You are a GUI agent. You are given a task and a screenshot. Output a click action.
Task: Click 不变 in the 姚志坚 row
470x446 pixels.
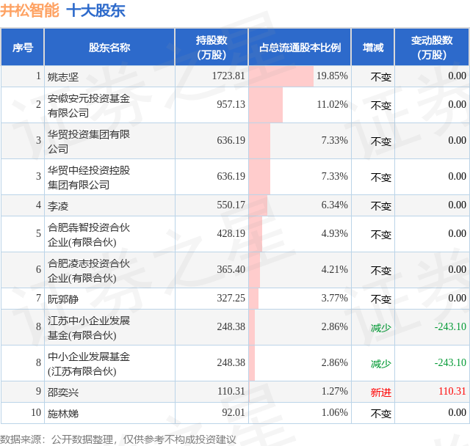tap(380, 77)
